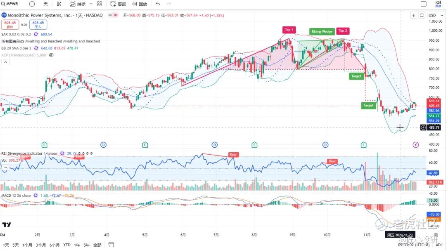Select the 1年 date range
This screenshot has width=446, height=250.
pyautogui.click(x=77, y=245)
